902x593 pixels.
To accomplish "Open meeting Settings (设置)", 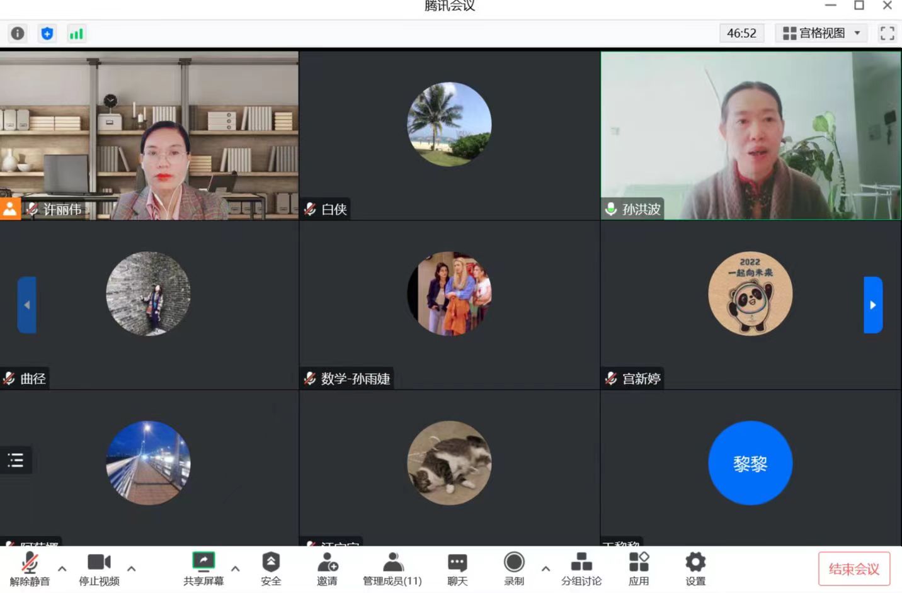I will pos(695,568).
